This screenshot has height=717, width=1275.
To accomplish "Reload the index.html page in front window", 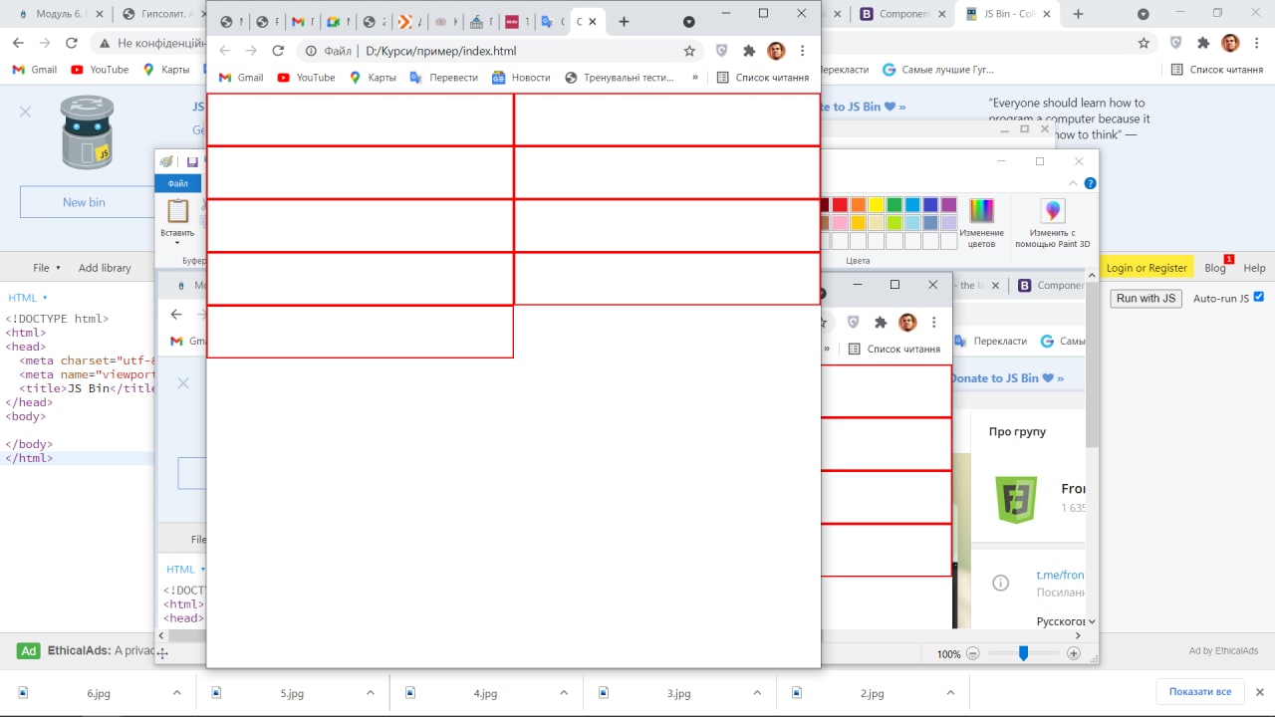I will point(278,51).
